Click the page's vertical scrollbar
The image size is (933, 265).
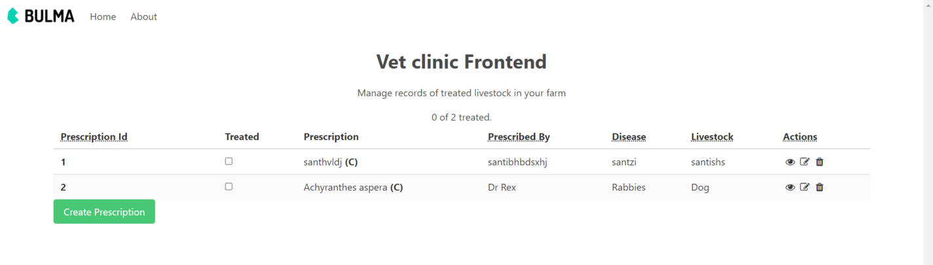tap(928, 131)
